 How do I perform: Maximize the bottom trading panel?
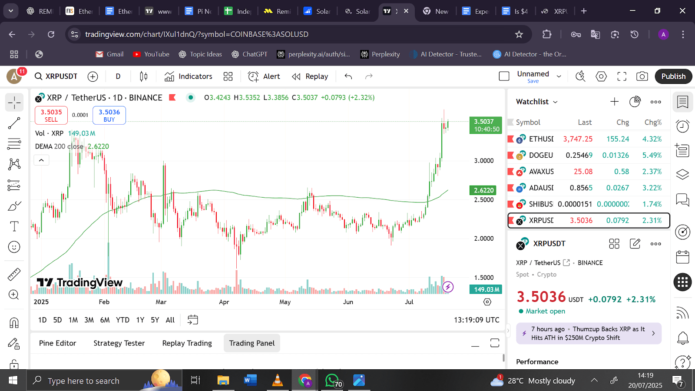(x=495, y=343)
